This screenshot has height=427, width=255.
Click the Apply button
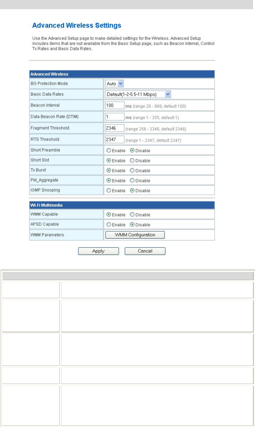[98, 251]
